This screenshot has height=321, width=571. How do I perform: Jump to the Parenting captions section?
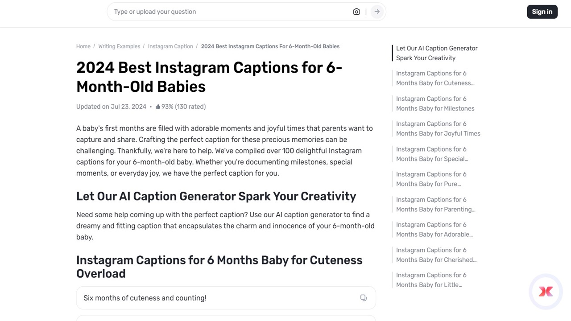point(435,204)
